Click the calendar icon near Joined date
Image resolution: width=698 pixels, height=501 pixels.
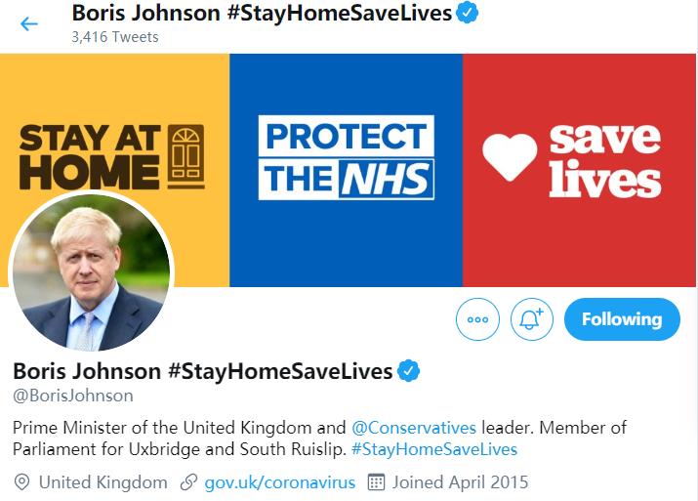[376, 482]
